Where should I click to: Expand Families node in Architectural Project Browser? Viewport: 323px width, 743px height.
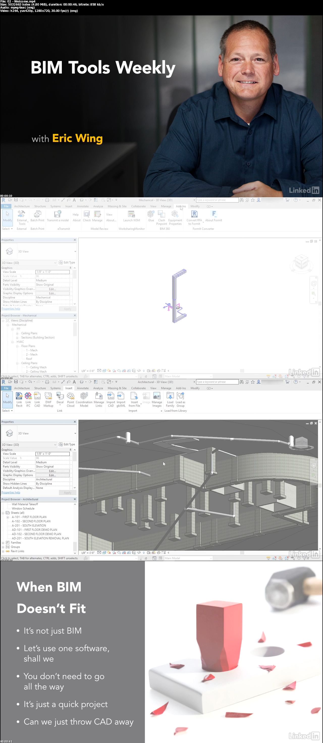[3, 543]
